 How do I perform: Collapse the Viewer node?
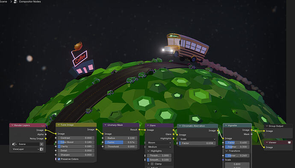point(267,142)
